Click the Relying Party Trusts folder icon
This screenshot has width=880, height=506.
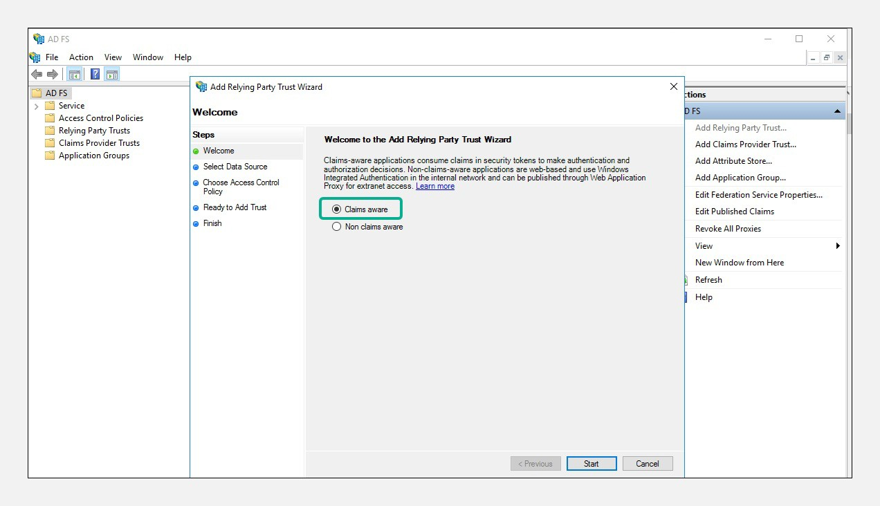pyautogui.click(x=50, y=131)
